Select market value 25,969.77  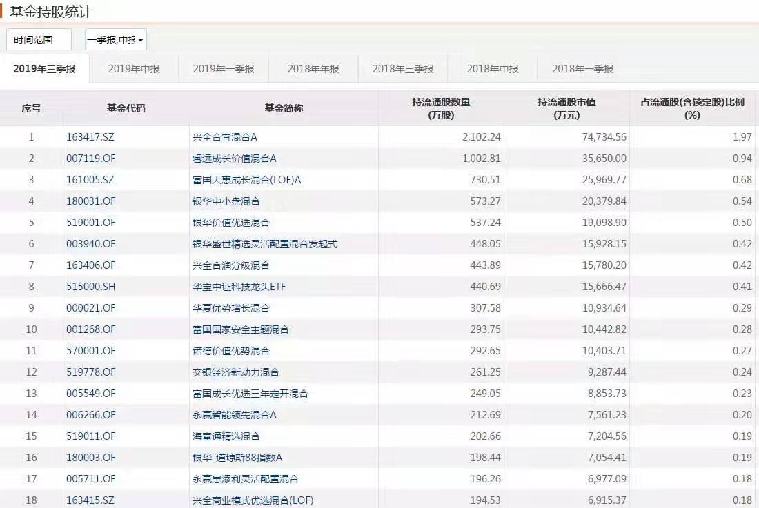(604, 180)
